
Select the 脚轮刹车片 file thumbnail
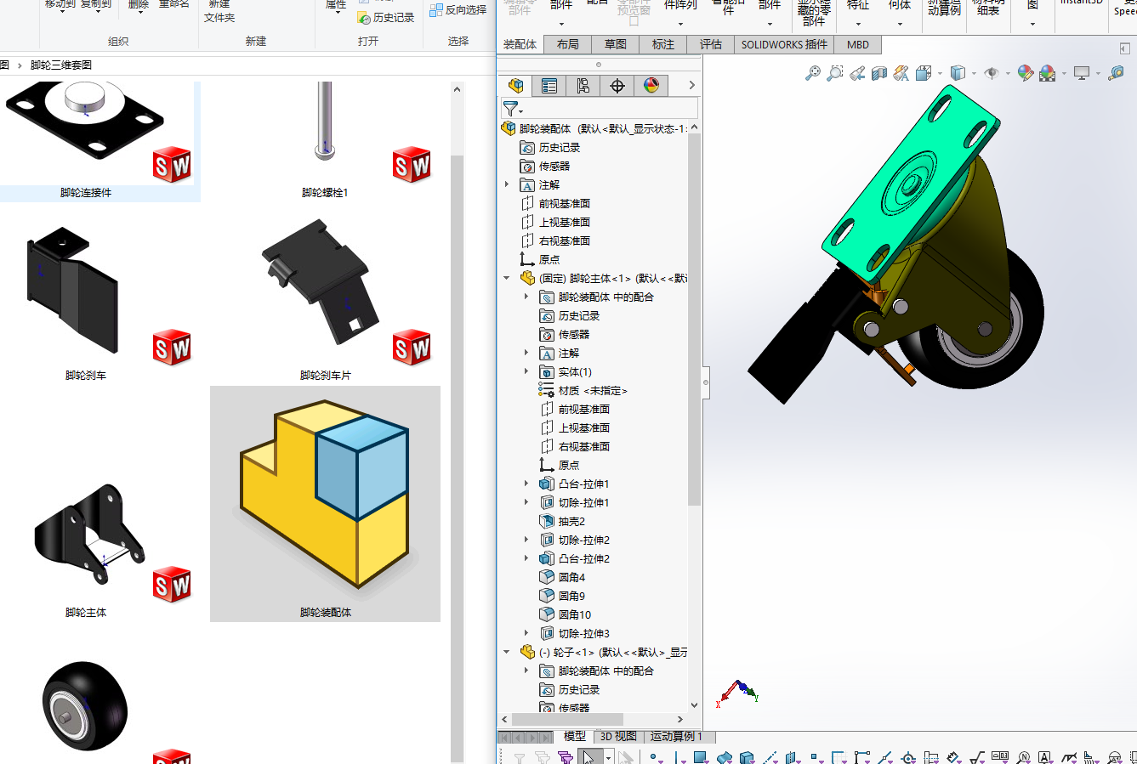point(325,295)
